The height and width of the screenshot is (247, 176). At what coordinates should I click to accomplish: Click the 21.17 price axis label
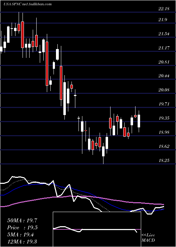click(164, 48)
